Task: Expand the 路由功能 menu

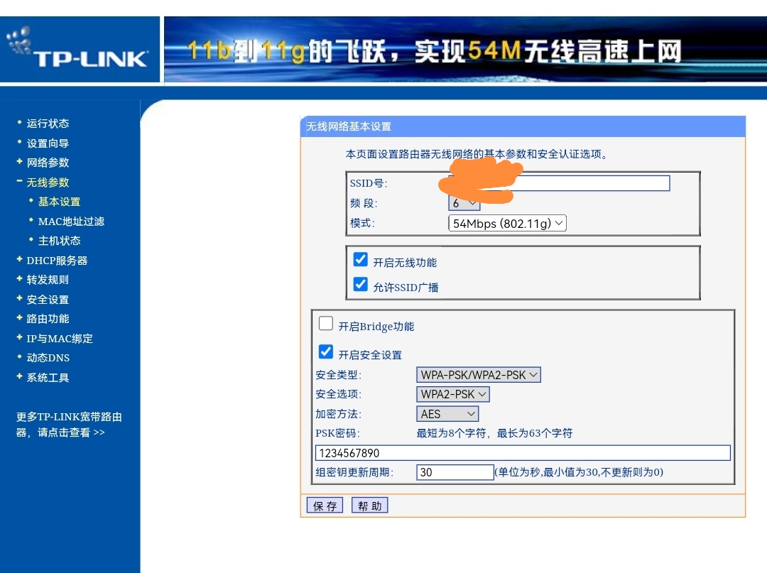Action: [x=48, y=319]
